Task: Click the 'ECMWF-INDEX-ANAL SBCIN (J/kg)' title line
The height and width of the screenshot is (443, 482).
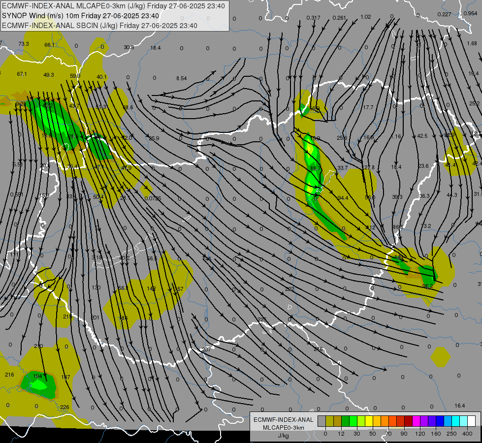Action: (99, 26)
